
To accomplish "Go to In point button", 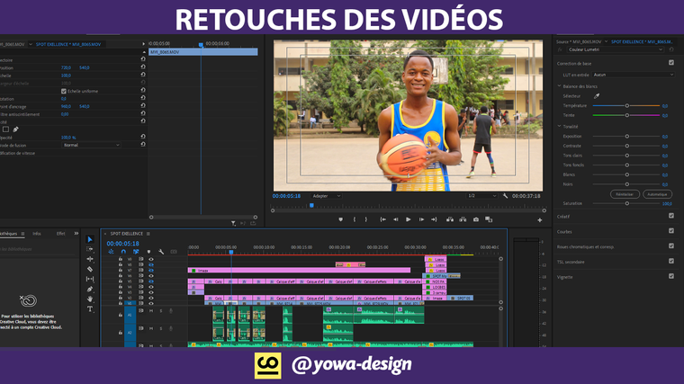I will [x=382, y=219].
